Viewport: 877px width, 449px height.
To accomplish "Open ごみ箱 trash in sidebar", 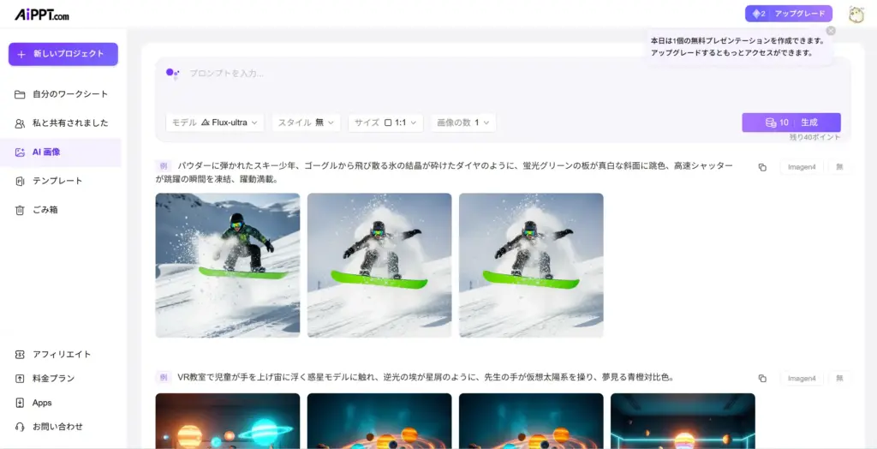I will pos(45,210).
